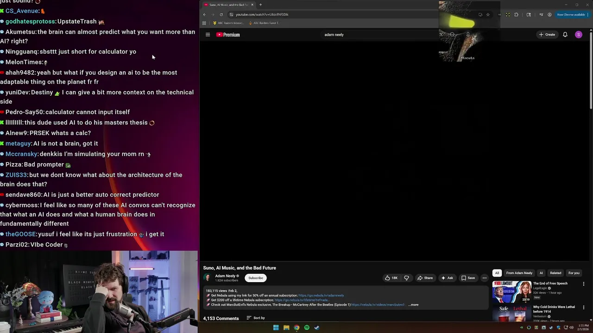Open ARC Raiders Interac... bookmark
The height and width of the screenshot is (333, 593).
tap(228, 23)
